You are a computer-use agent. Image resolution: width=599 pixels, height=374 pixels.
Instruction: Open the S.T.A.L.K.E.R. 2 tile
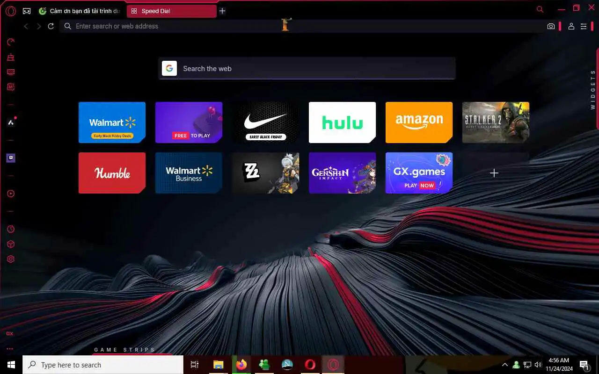point(496,122)
